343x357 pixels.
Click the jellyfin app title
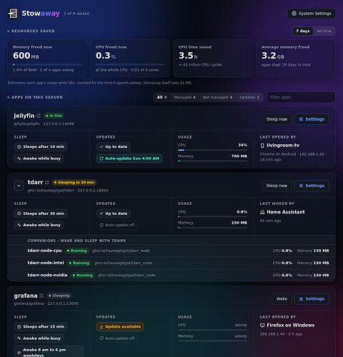pyautogui.click(x=24, y=116)
